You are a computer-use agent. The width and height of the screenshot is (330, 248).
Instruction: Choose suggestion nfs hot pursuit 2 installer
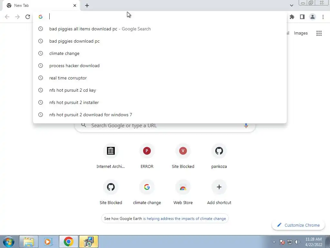160,102
